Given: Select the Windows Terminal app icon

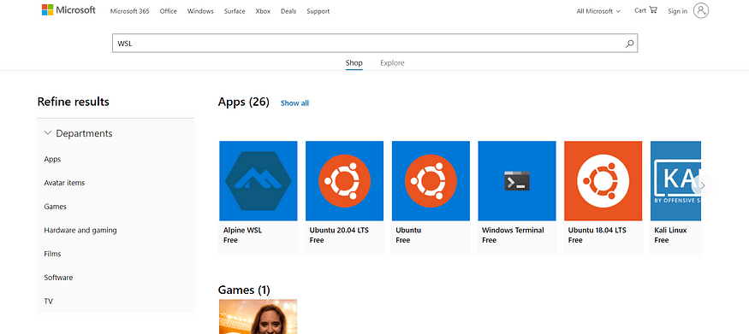Looking at the screenshot, I should pos(517,180).
